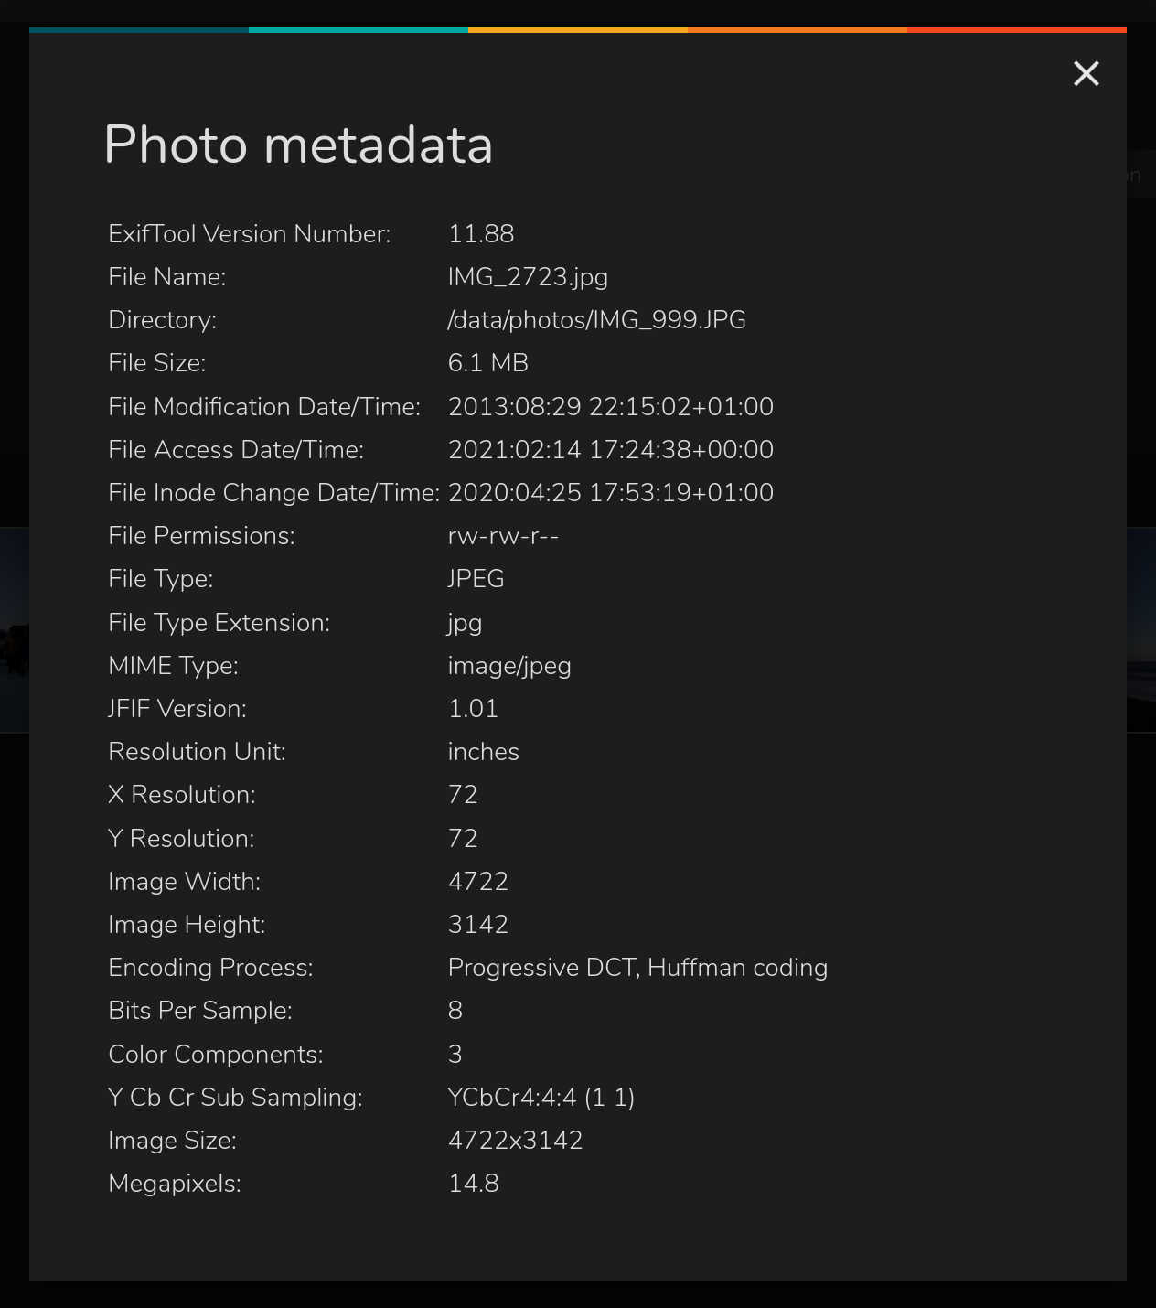Click the Resolution Unit inches value
The image size is (1156, 1308).
point(483,751)
